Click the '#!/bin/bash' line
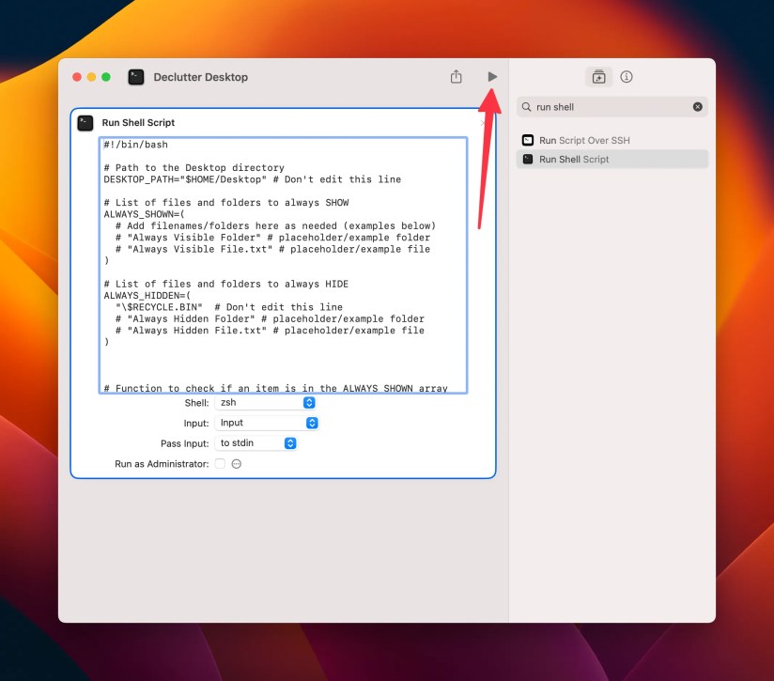774x681 pixels. point(136,145)
